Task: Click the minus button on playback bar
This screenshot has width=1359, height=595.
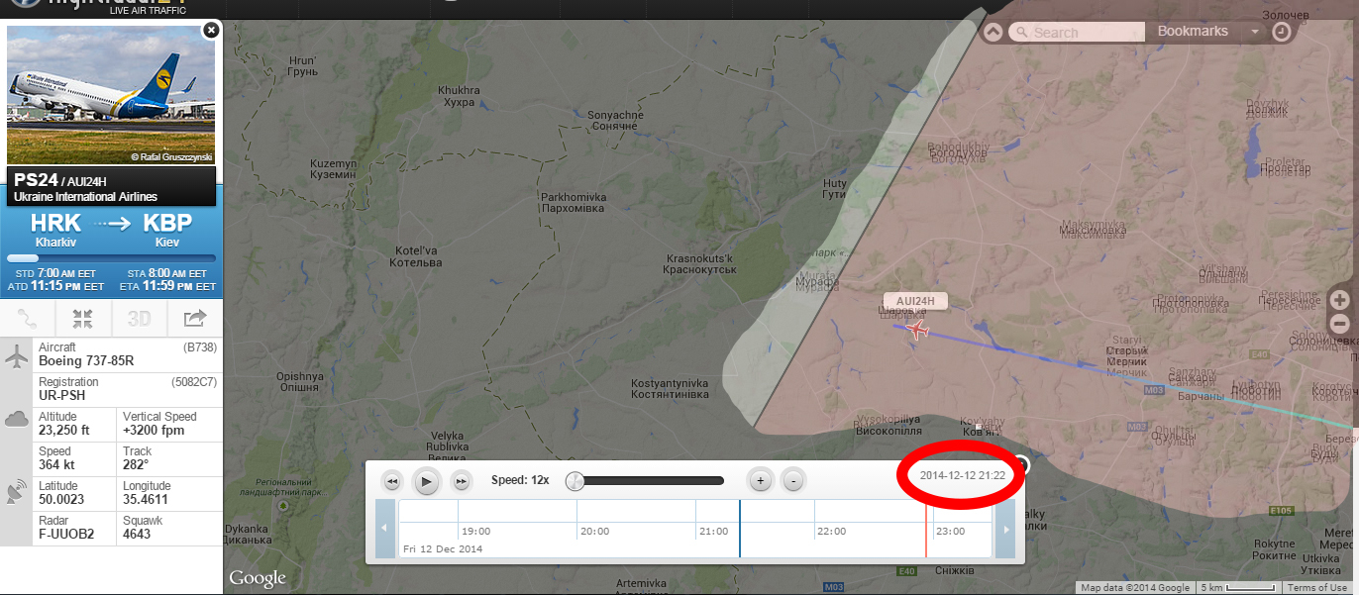Action: tap(793, 481)
